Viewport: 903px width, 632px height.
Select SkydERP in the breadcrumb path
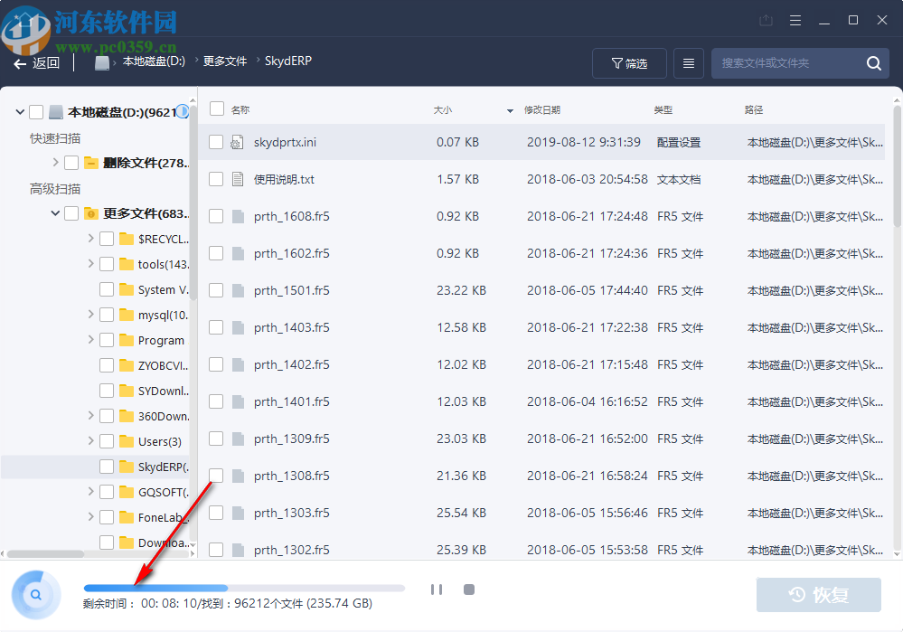pyautogui.click(x=290, y=61)
